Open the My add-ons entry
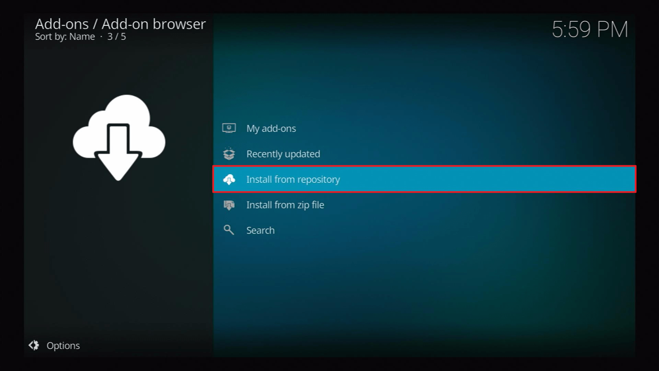 [271, 128]
